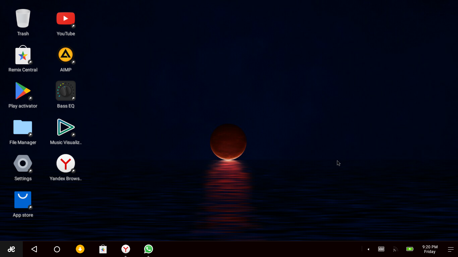Expand the hidden system tray arrow

tap(368, 249)
